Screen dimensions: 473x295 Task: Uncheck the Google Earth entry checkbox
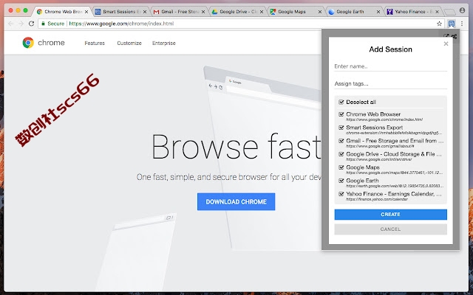(x=341, y=181)
